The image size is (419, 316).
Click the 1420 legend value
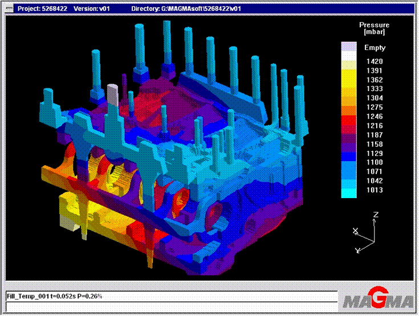(375, 61)
